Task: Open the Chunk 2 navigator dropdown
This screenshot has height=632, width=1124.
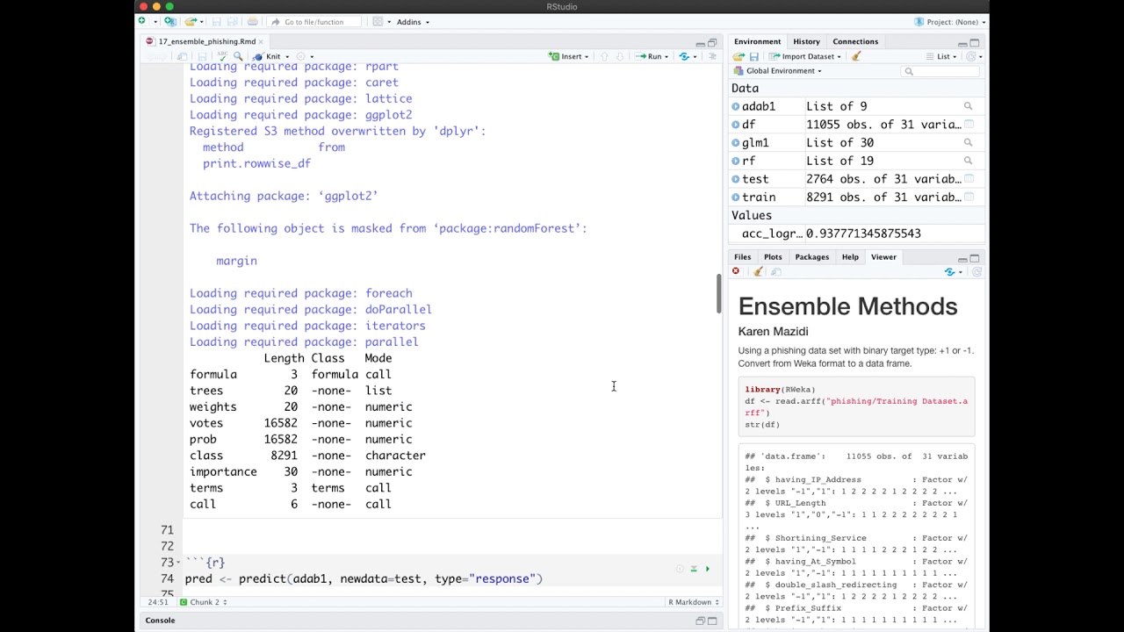Action: click(204, 602)
